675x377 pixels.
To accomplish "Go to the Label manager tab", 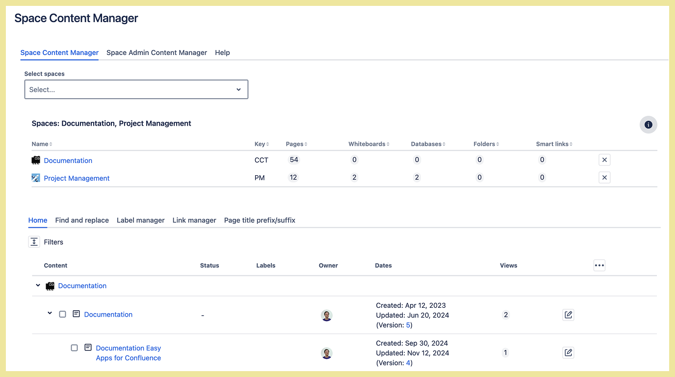I will [140, 220].
